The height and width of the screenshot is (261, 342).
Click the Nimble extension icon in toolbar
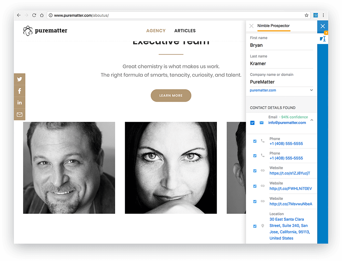[x=316, y=15]
